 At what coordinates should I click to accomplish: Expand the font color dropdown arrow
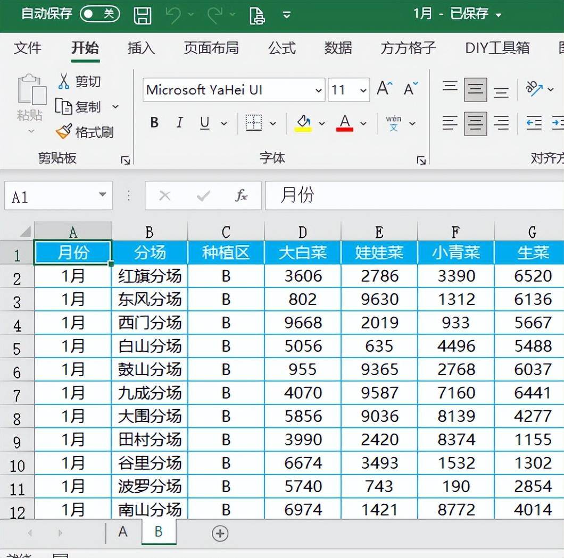[x=363, y=124]
